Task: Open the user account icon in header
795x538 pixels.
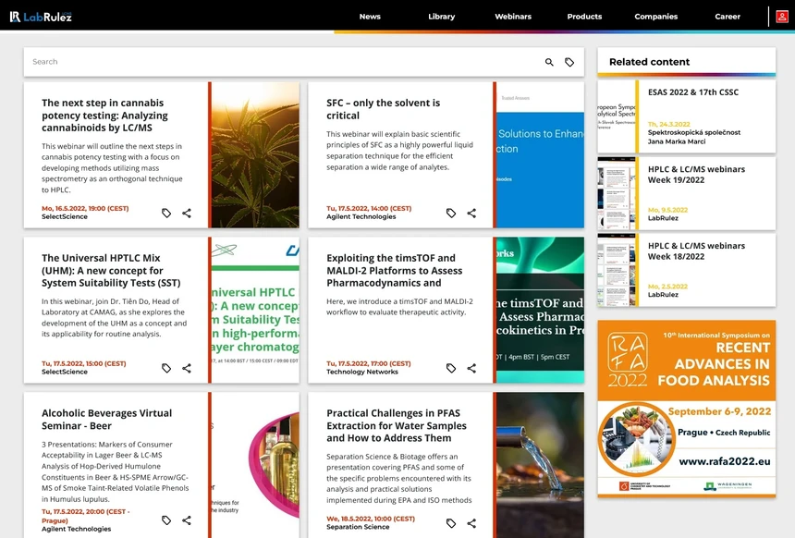Action: click(x=782, y=17)
